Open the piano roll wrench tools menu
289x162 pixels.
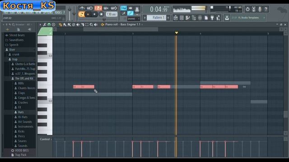tap(45, 24)
